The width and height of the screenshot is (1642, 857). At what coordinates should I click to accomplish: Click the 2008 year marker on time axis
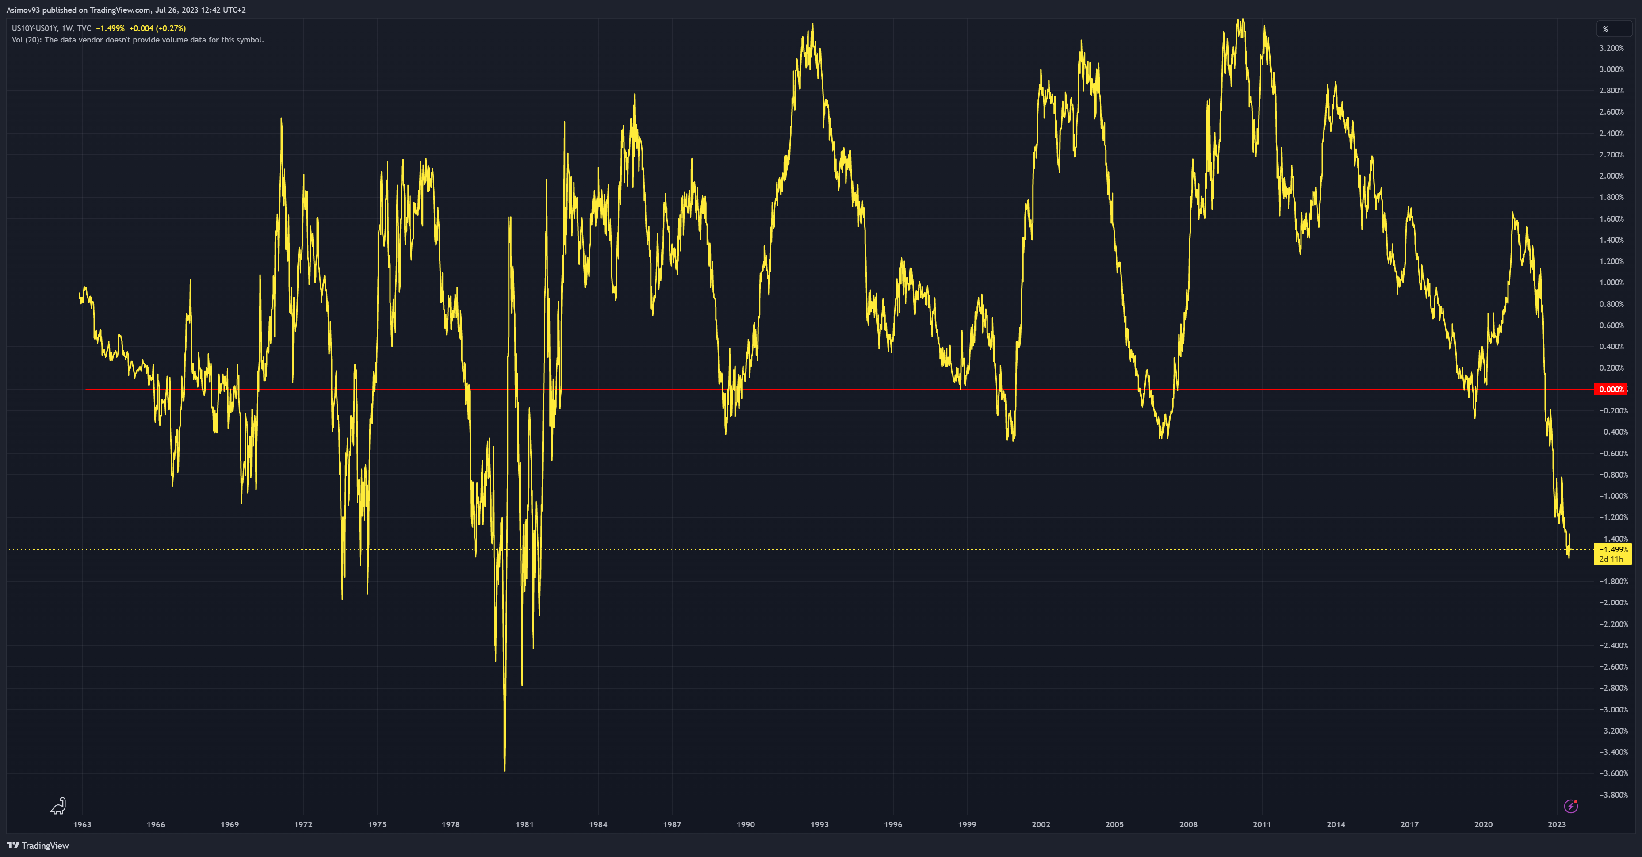click(x=1188, y=825)
